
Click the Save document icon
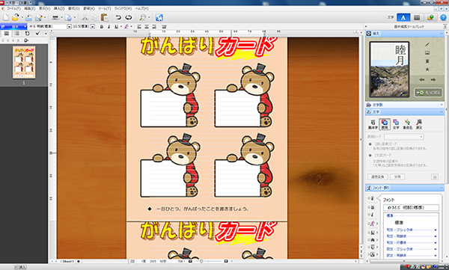(28, 17)
